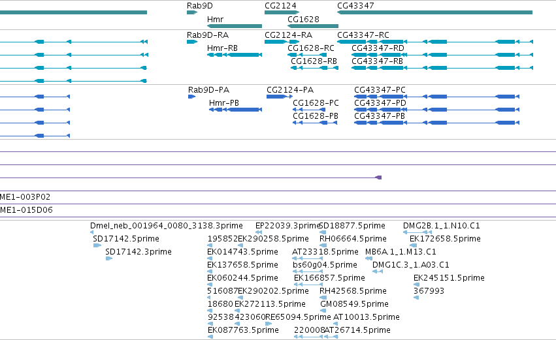Click EST EK290202.5prime
This screenshot has width=556, height=340.
(x=273, y=291)
